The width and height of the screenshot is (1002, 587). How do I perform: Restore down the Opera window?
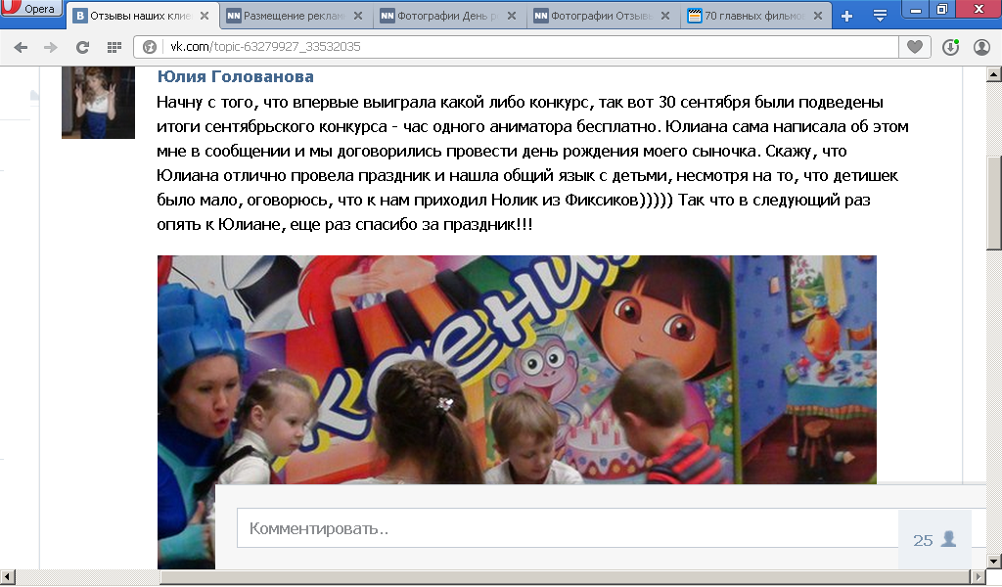(942, 9)
